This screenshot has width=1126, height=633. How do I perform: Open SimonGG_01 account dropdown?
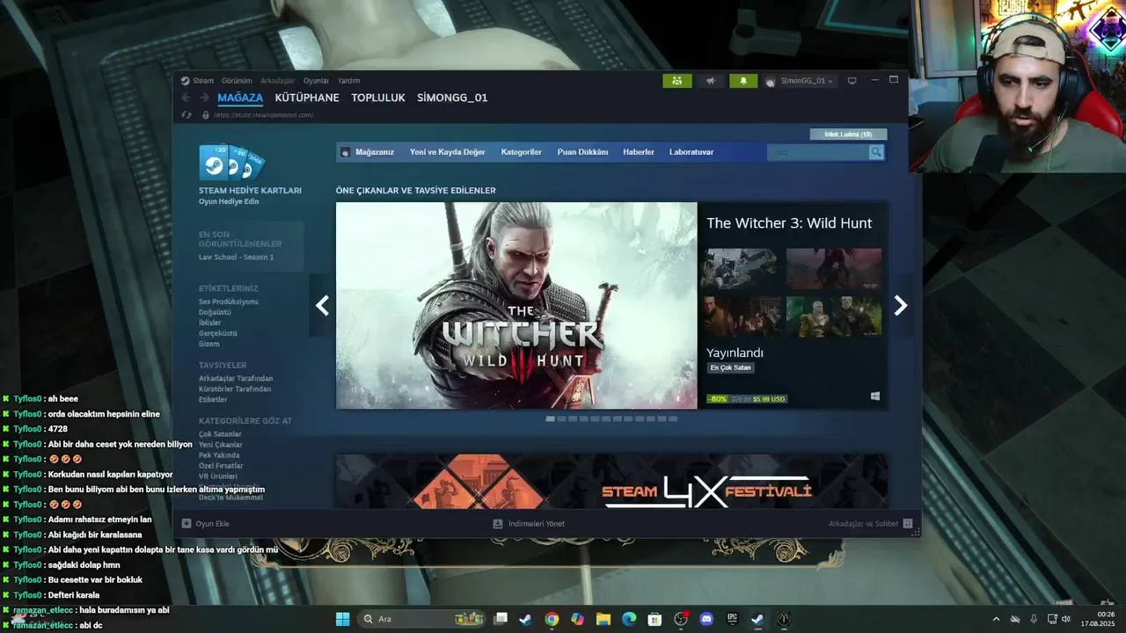pos(799,81)
